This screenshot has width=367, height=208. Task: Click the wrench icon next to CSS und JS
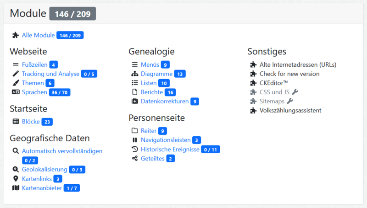tap(295, 92)
